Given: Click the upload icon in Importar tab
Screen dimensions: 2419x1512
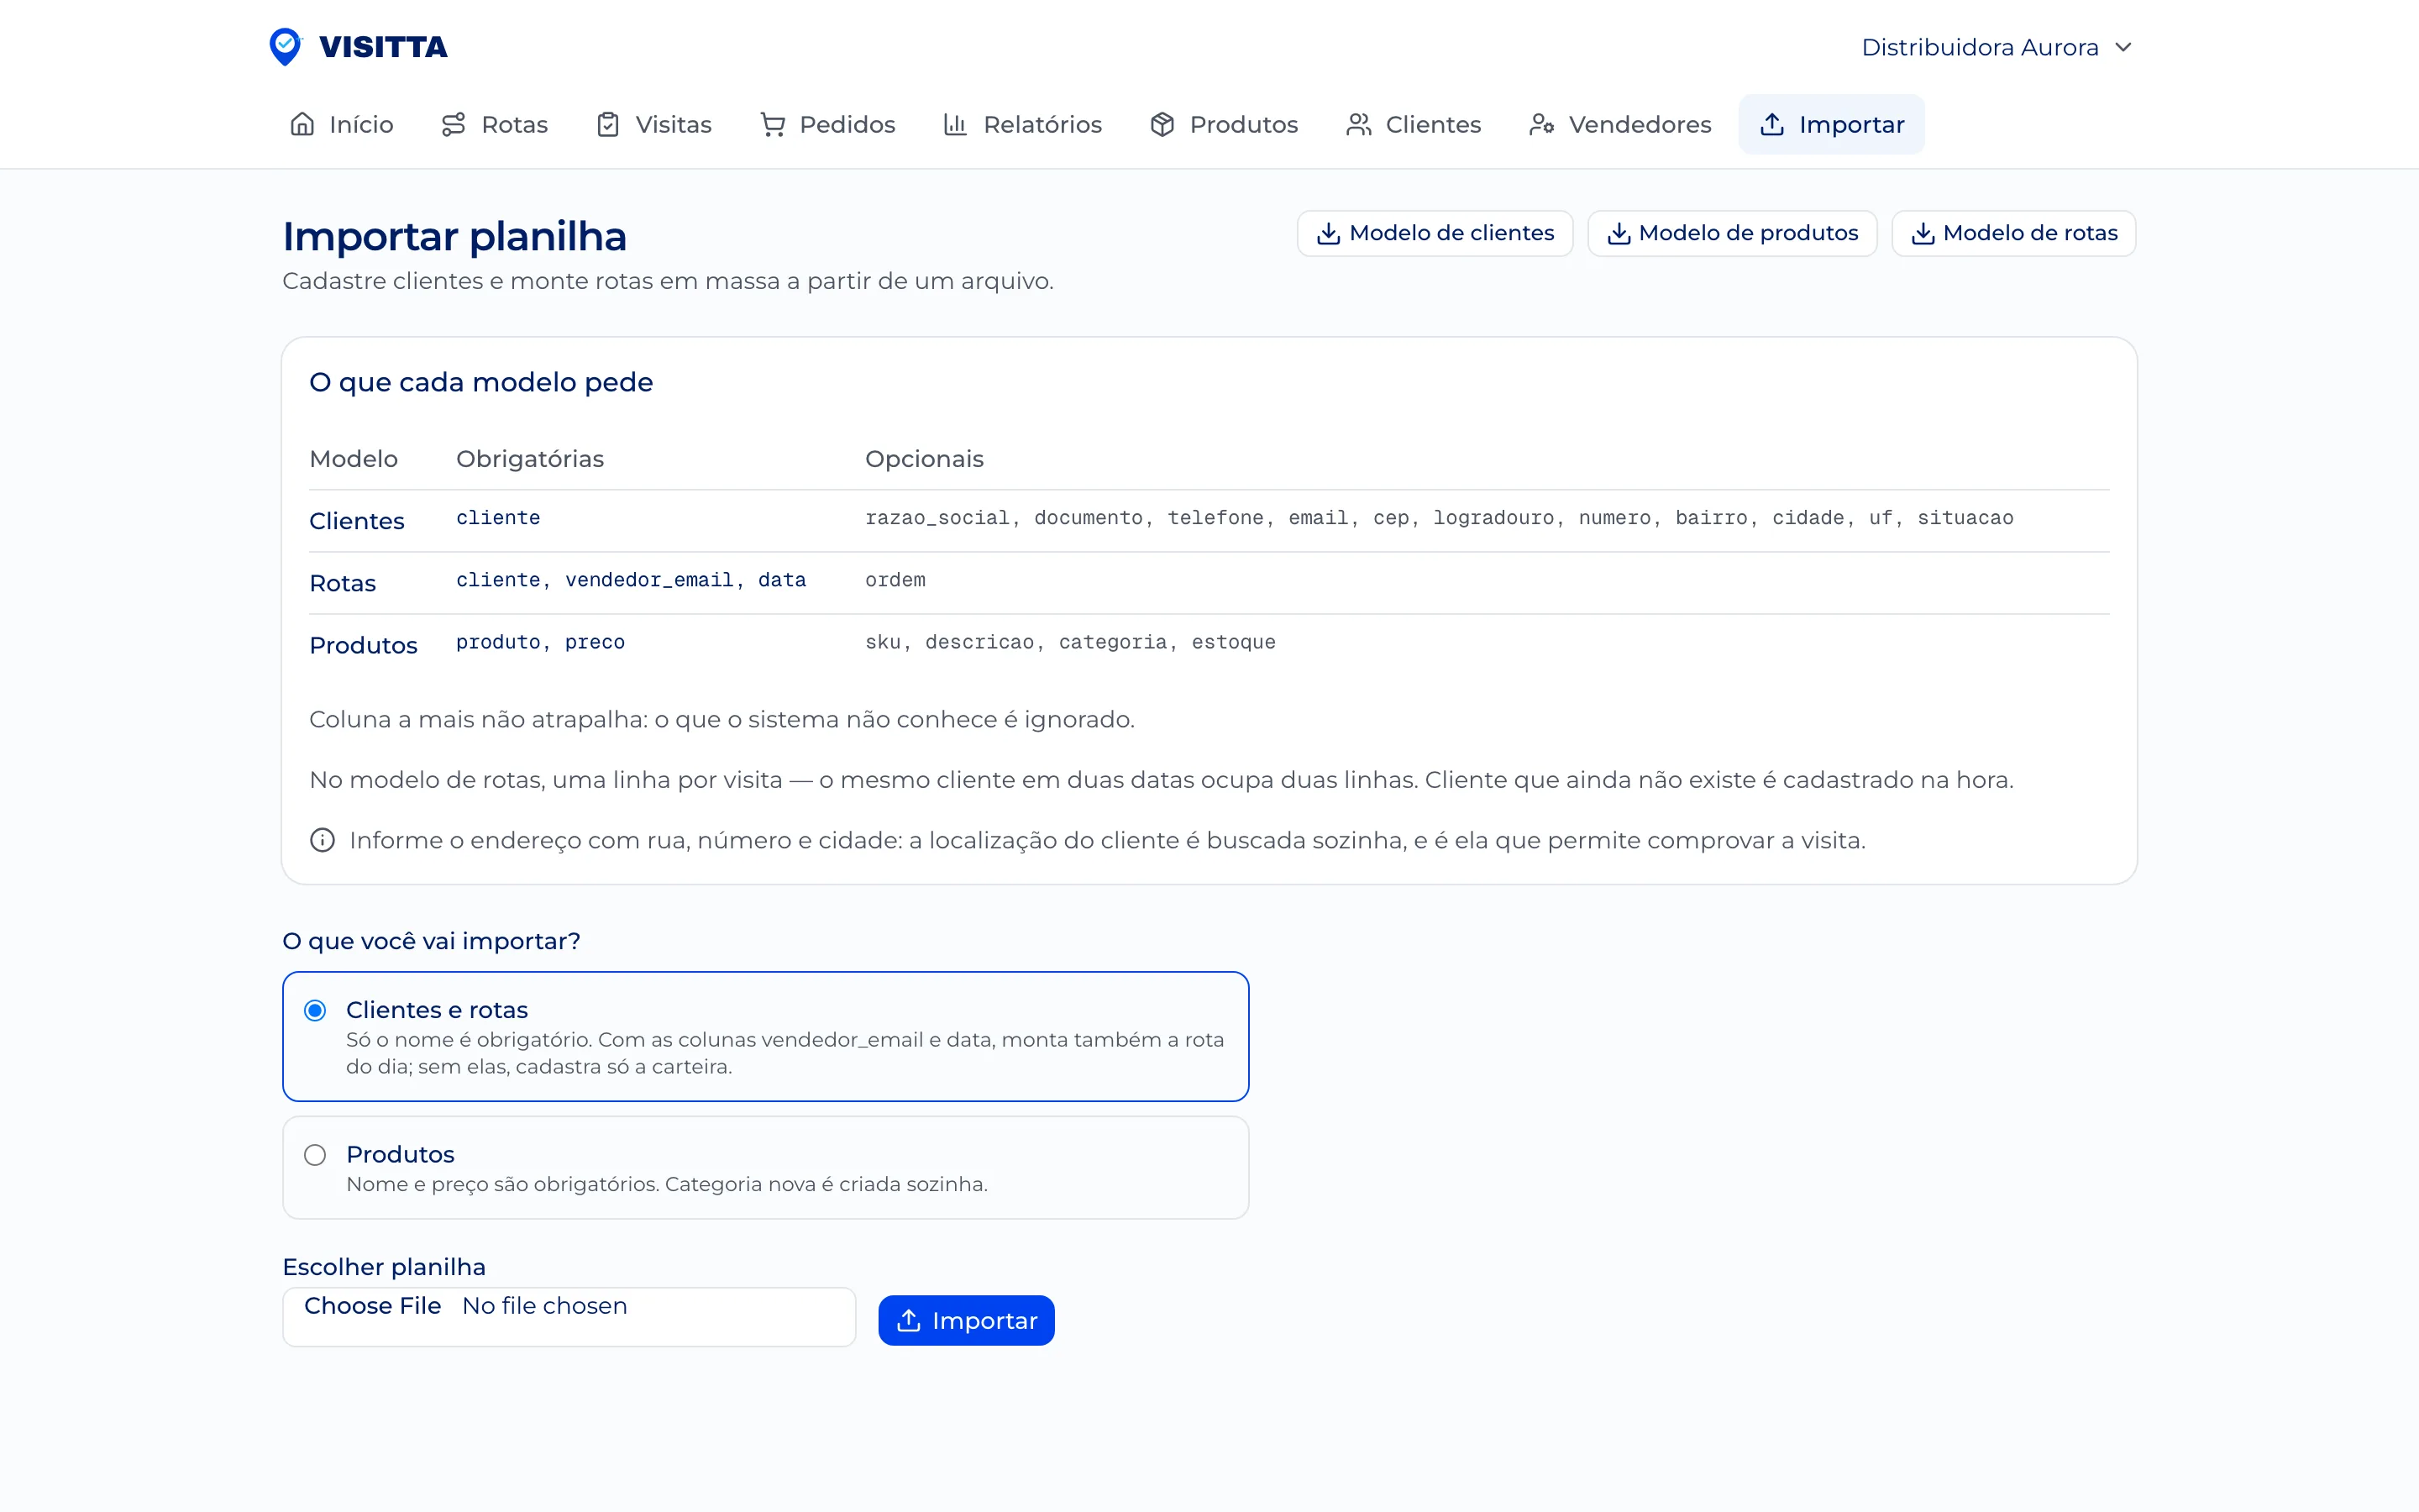Looking at the screenshot, I should tap(1772, 124).
